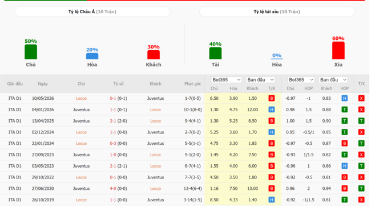Click blue H T/B badge for 02/12/2024 match
The image size is (371, 207).
[x=272, y=132]
